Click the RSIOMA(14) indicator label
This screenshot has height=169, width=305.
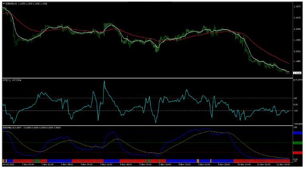[x=31, y=128]
